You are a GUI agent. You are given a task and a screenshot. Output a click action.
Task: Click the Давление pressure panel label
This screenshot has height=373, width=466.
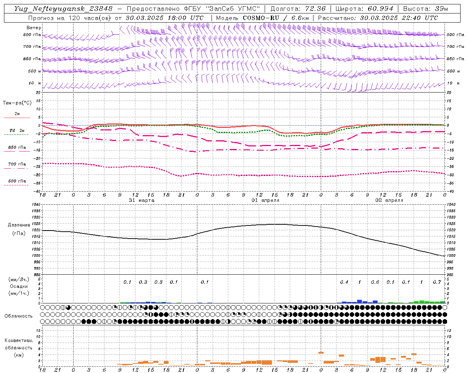click(19, 225)
